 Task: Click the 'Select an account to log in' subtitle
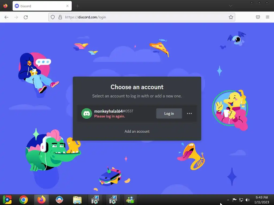pyautogui.click(x=137, y=96)
